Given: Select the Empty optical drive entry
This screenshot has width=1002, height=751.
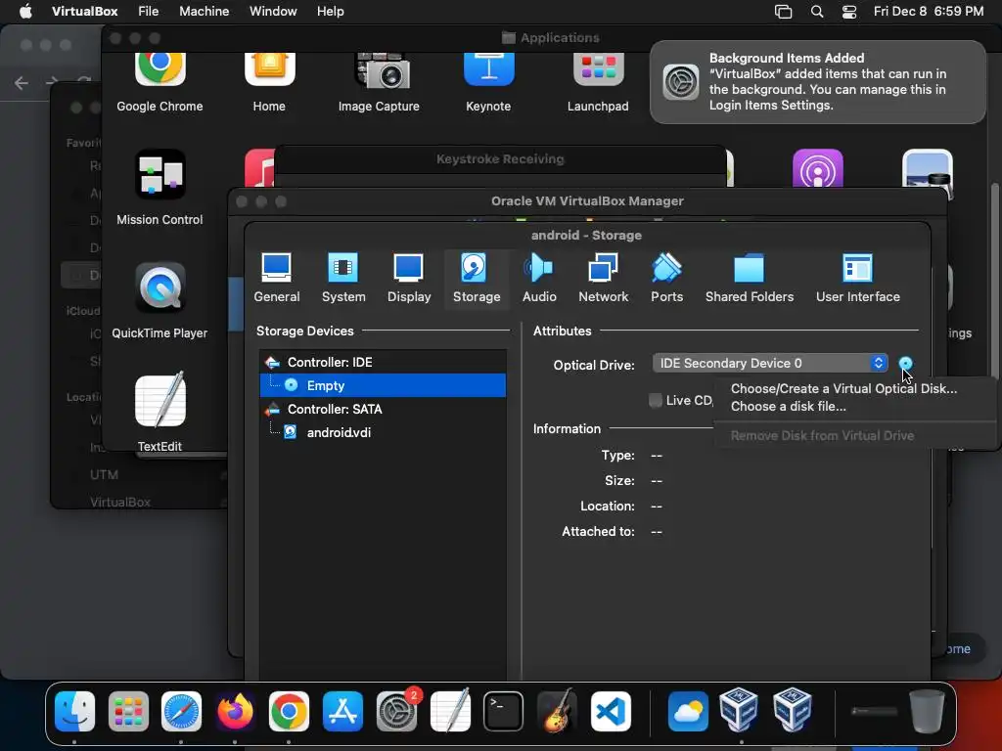Looking at the screenshot, I should 383,385.
